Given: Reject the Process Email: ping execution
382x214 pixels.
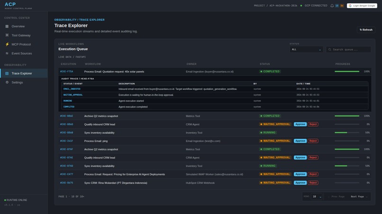Looking at the screenshot, I should point(313,141).
